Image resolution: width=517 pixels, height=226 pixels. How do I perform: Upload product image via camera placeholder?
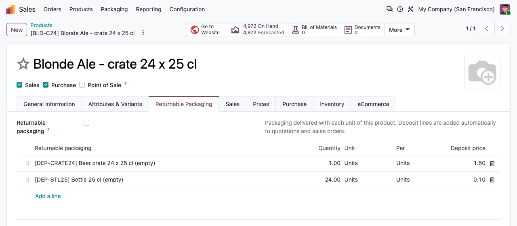pyautogui.click(x=482, y=72)
